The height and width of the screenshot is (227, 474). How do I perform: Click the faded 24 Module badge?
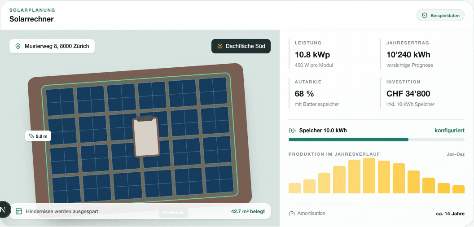(x=174, y=213)
